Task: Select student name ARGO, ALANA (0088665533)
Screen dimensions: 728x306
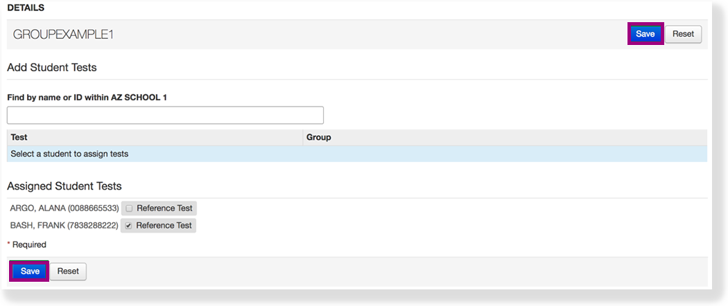Action: point(64,208)
